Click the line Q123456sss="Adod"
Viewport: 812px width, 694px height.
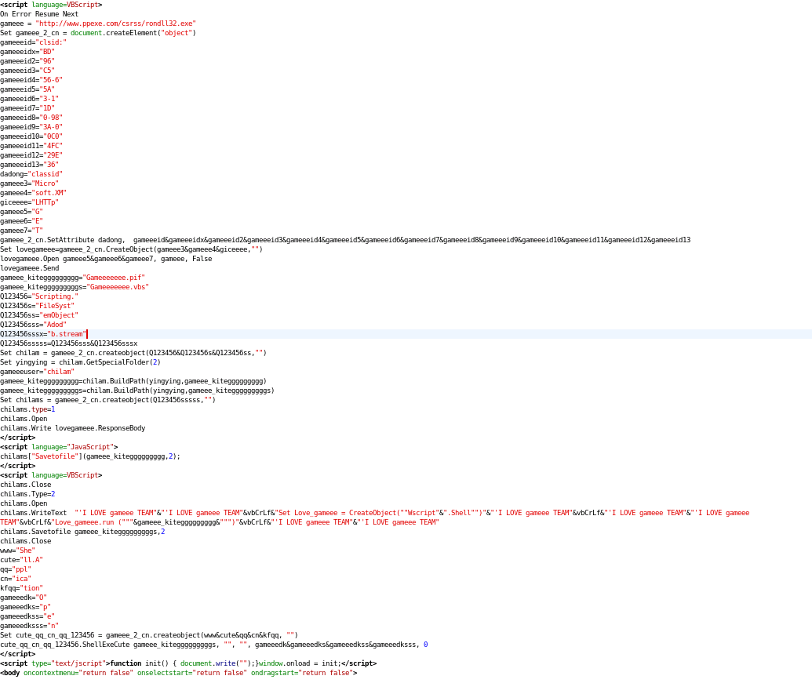[x=33, y=325]
